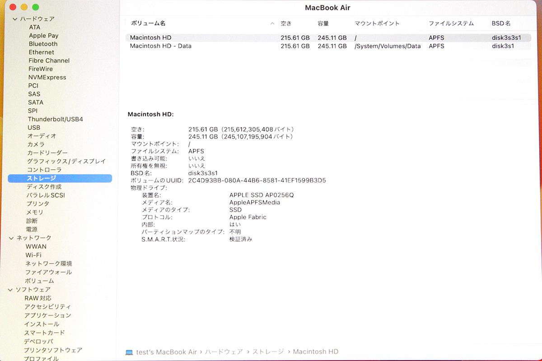Select SPI in the sidebar

[x=33, y=111]
